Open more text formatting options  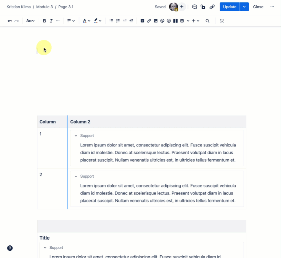[x=58, y=21]
